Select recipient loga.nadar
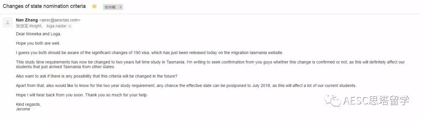423x119 pixels. [x=57, y=26]
